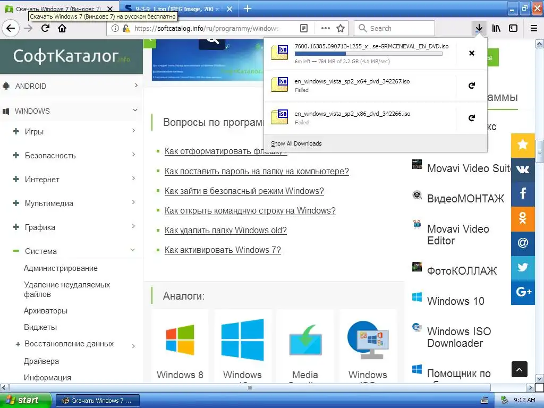
Task: Open ВидеоМОНТАЖ program link
Action: 465,199
